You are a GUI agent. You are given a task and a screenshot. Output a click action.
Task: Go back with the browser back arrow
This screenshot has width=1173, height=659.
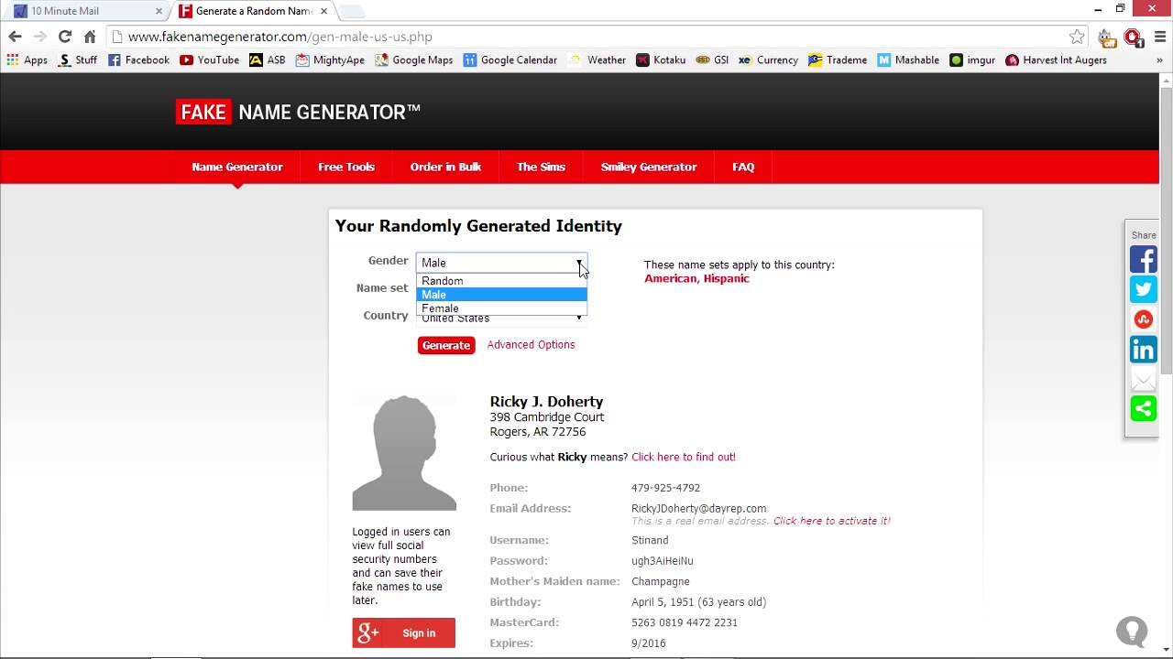[x=15, y=37]
